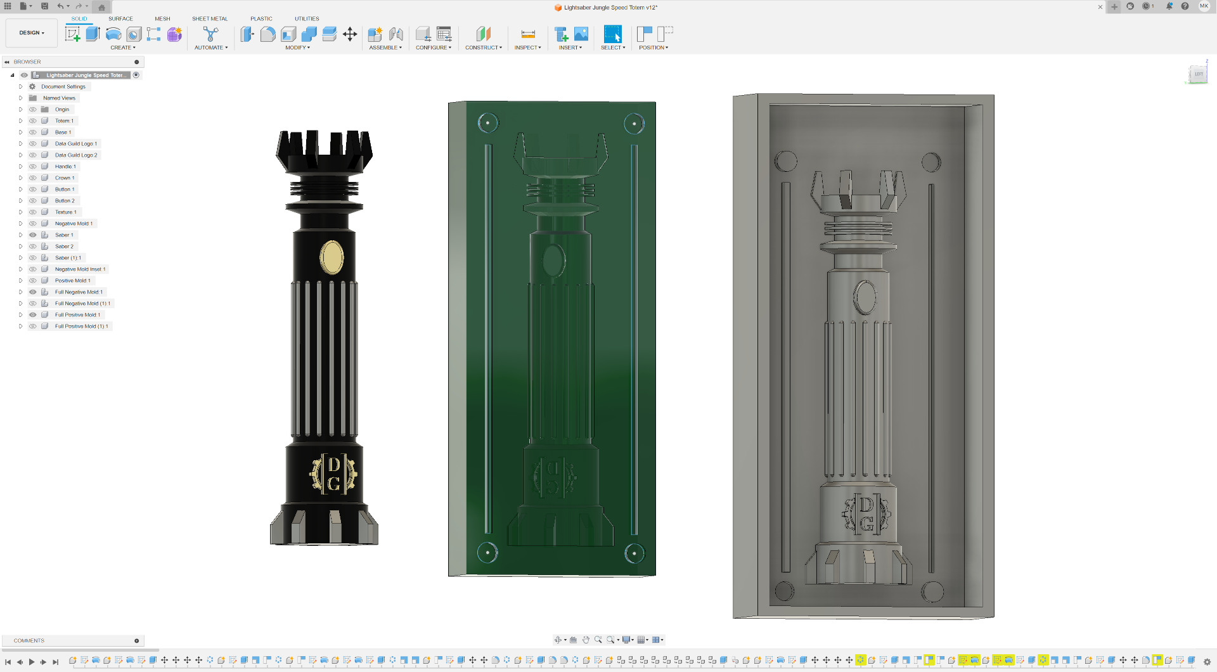Select the Move/Copy tool icon
This screenshot has height=672, width=1217.
point(350,34)
